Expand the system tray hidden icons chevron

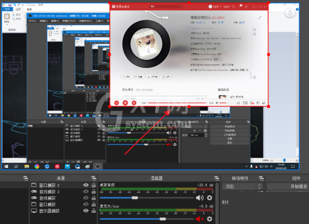(247, 167)
